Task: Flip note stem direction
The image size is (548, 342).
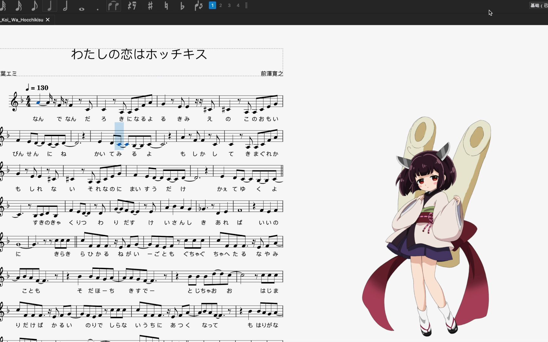Action: (x=199, y=6)
